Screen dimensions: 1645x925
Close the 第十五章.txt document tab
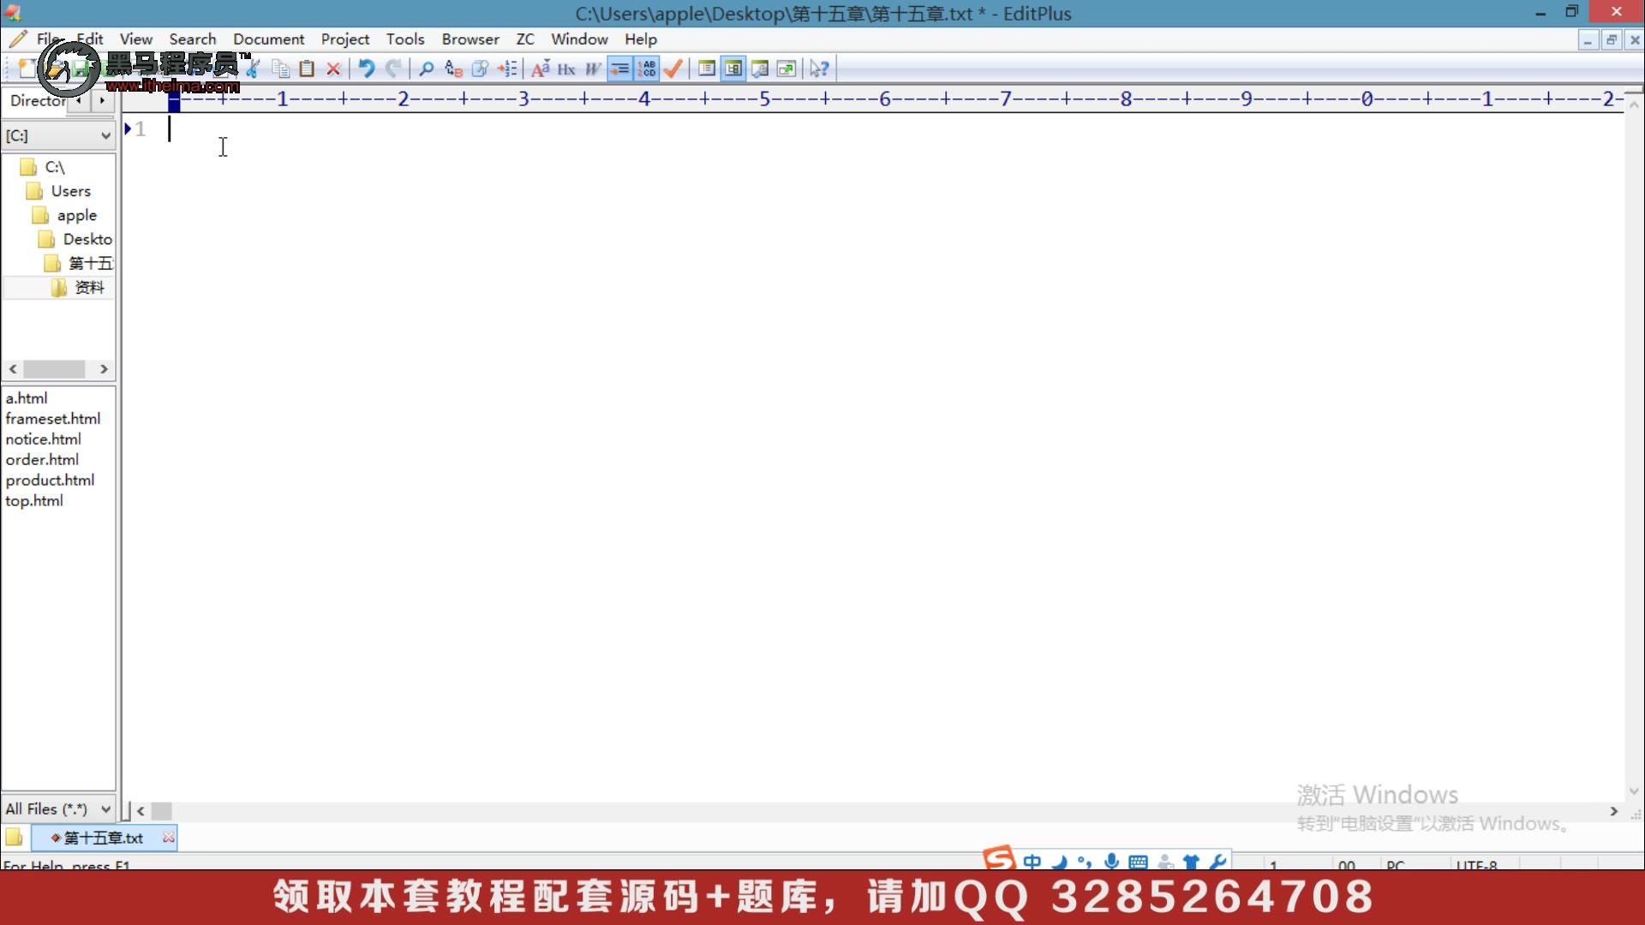[x=169, y=838]
